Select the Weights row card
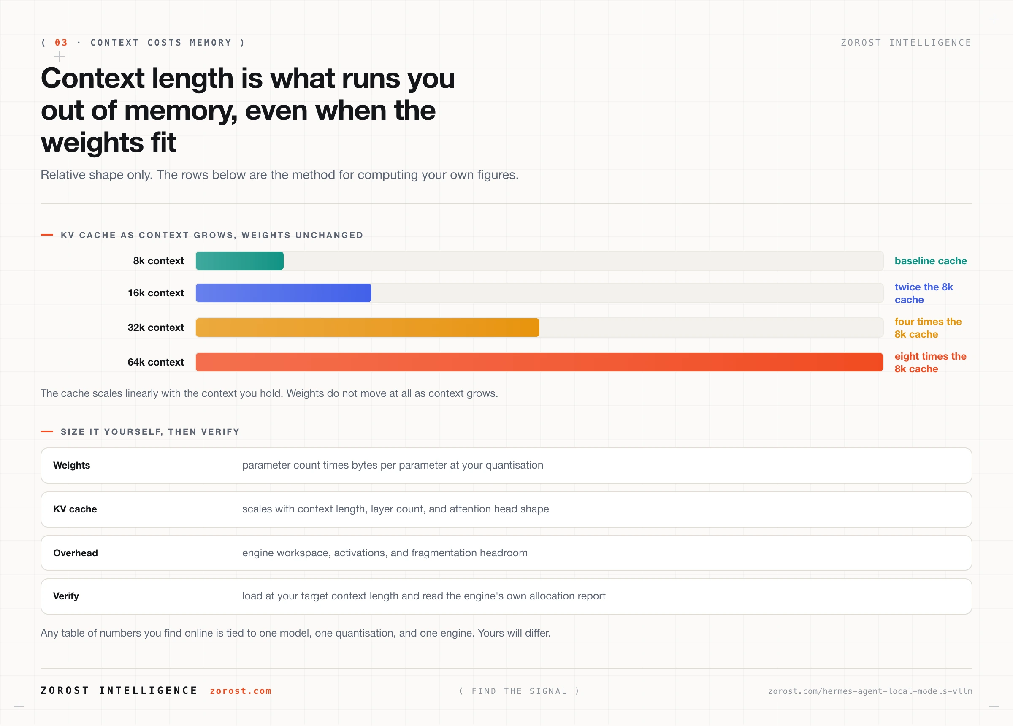The image size is (1013, 726). coord(506,466)
